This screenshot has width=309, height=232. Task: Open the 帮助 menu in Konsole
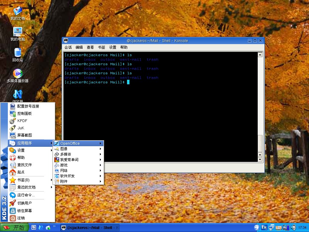click(x=124, y=47)
